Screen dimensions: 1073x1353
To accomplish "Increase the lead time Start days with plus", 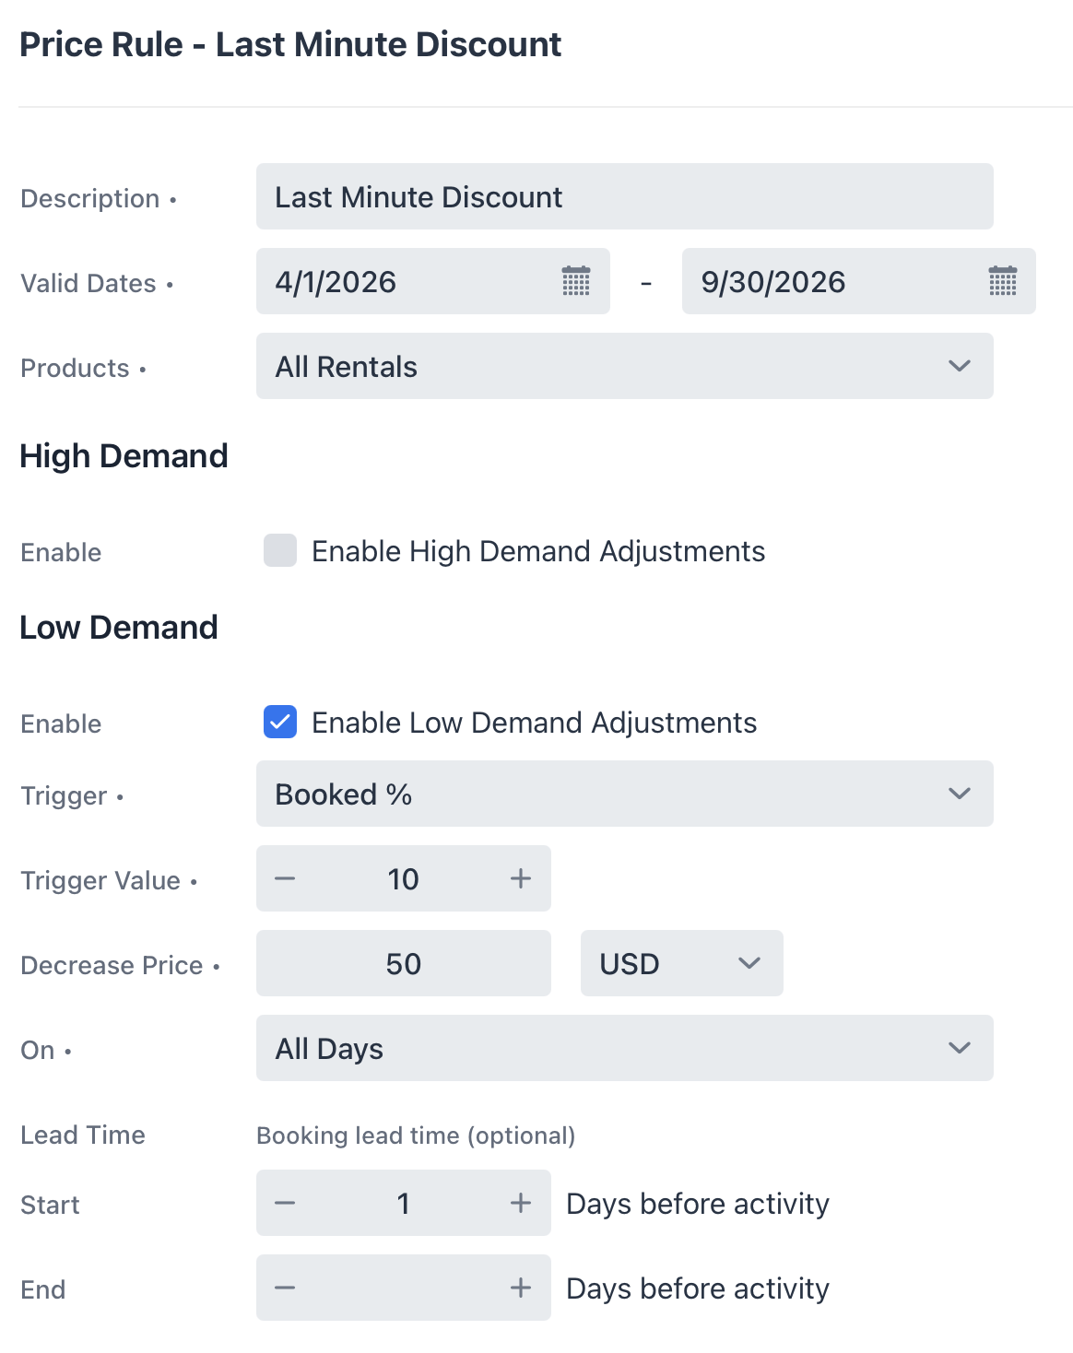I will click(520, 1203).
